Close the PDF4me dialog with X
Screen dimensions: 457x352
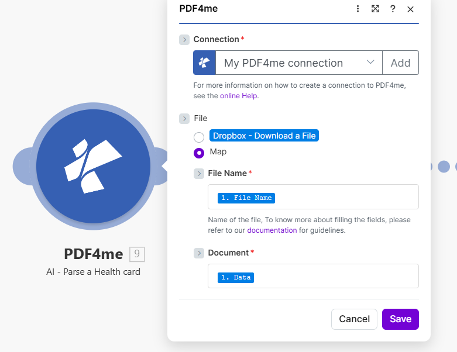410,9
